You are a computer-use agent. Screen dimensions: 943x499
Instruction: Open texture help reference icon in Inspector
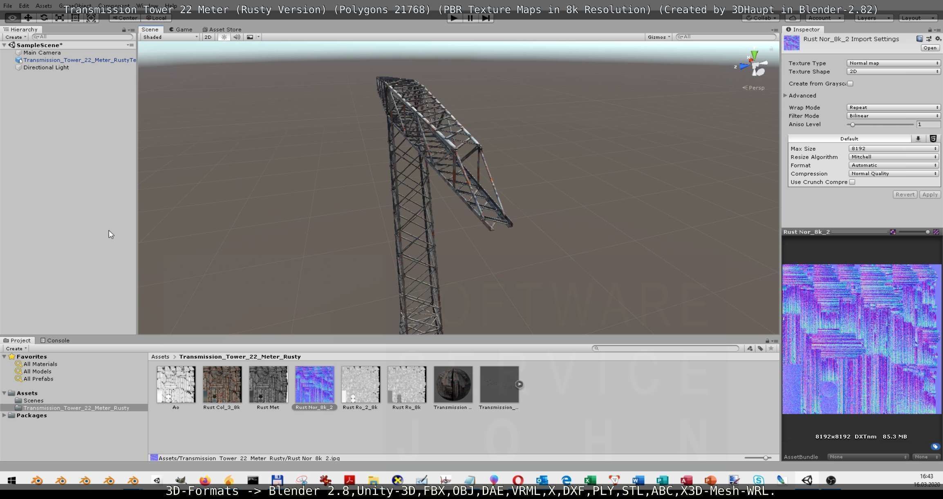click(919, 39)
